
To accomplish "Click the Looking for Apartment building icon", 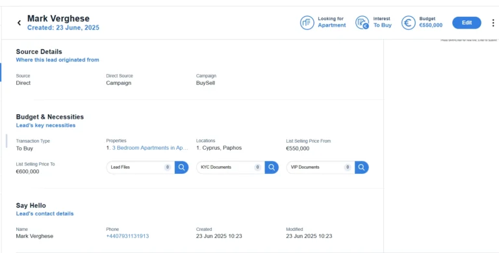I will pyautogui.click(x=307, y=23).
